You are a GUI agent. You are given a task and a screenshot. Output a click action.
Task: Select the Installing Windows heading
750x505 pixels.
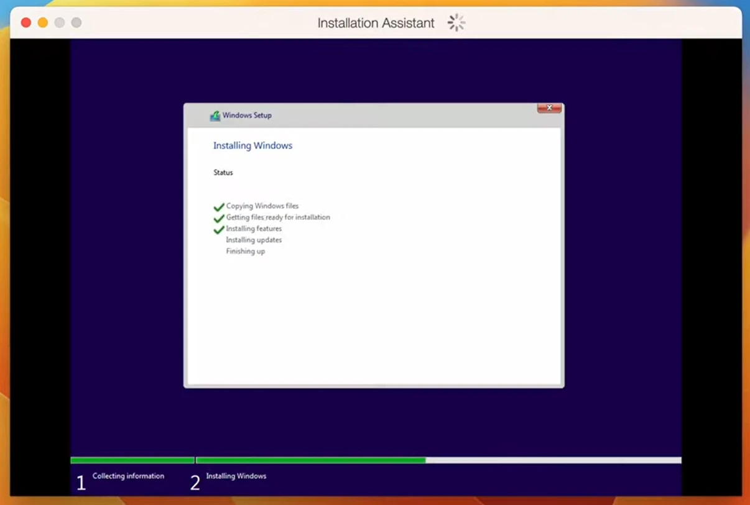click(x=252, y=145)
